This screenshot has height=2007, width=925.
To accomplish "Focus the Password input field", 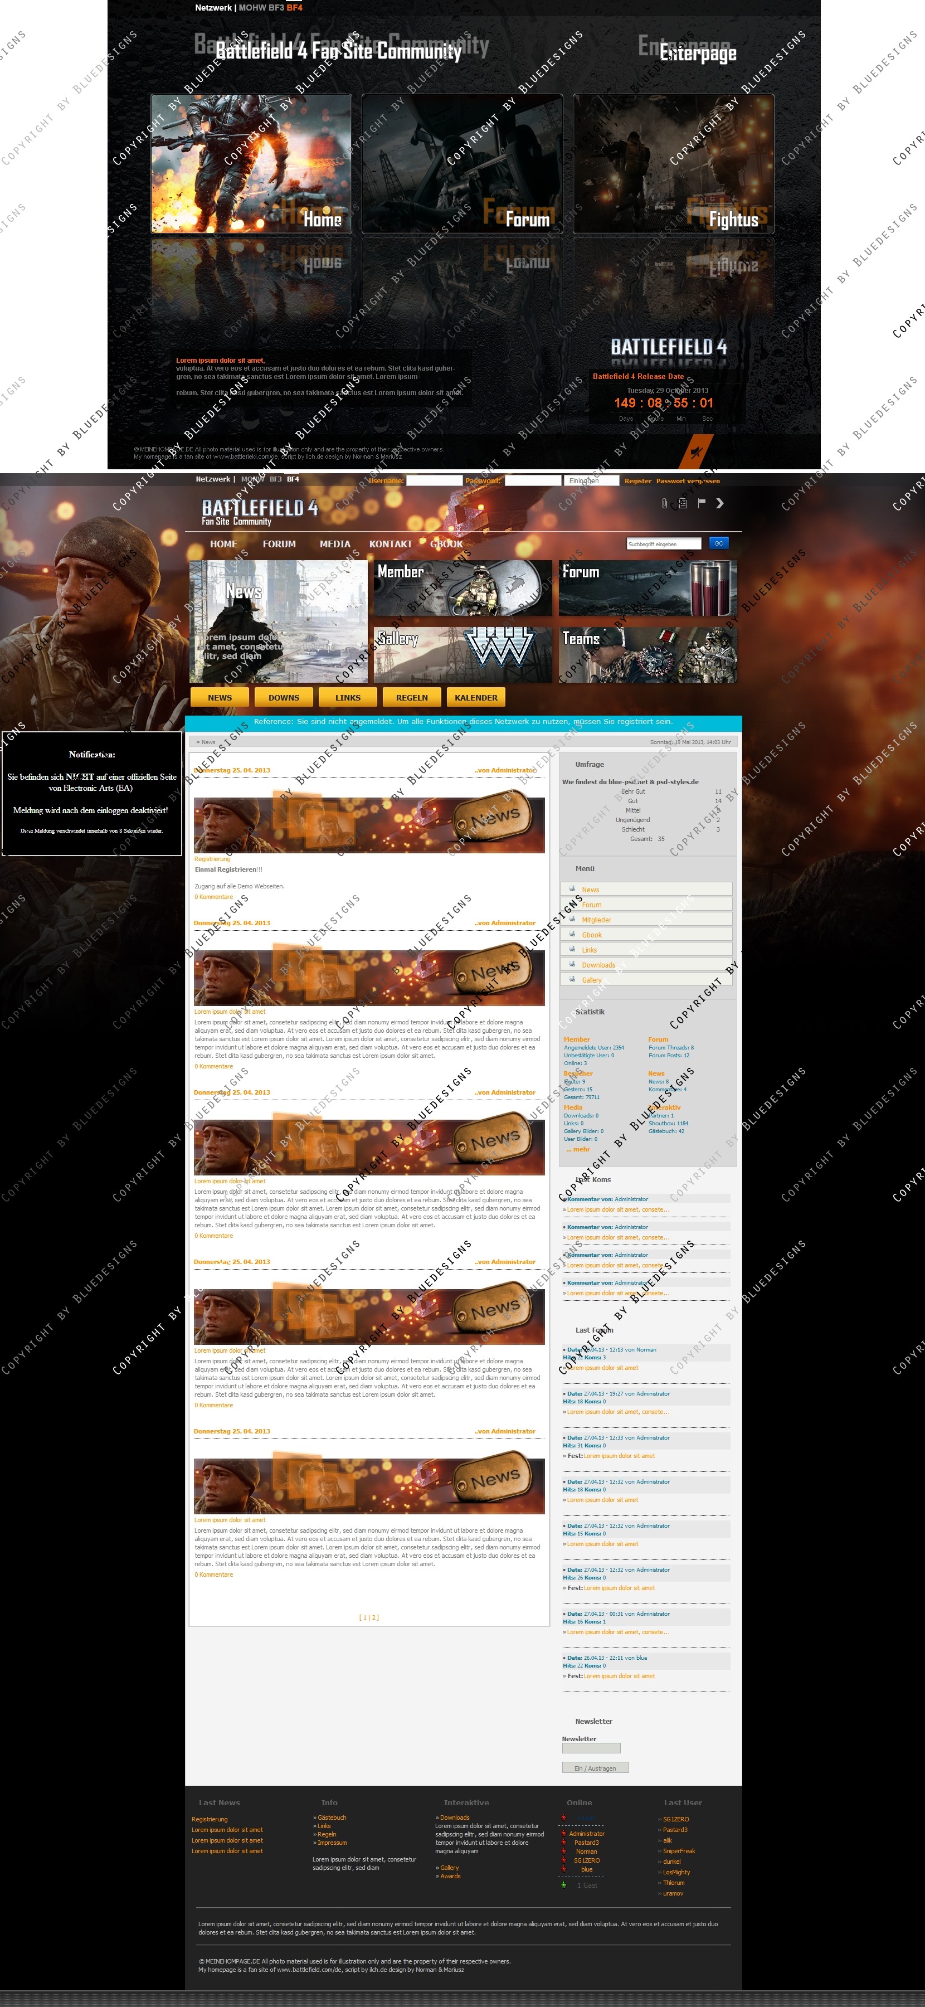I will (533, 481).
